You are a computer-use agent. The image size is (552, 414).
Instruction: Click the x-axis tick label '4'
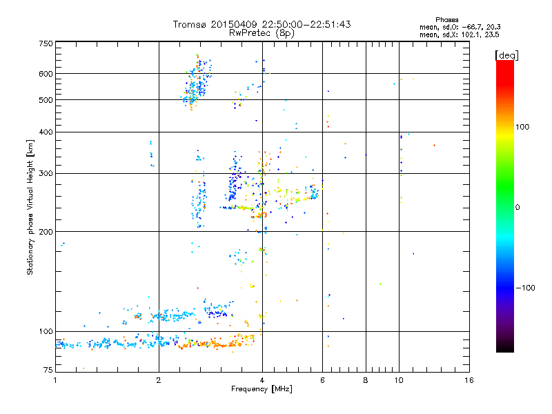click(x=262, y=380)
